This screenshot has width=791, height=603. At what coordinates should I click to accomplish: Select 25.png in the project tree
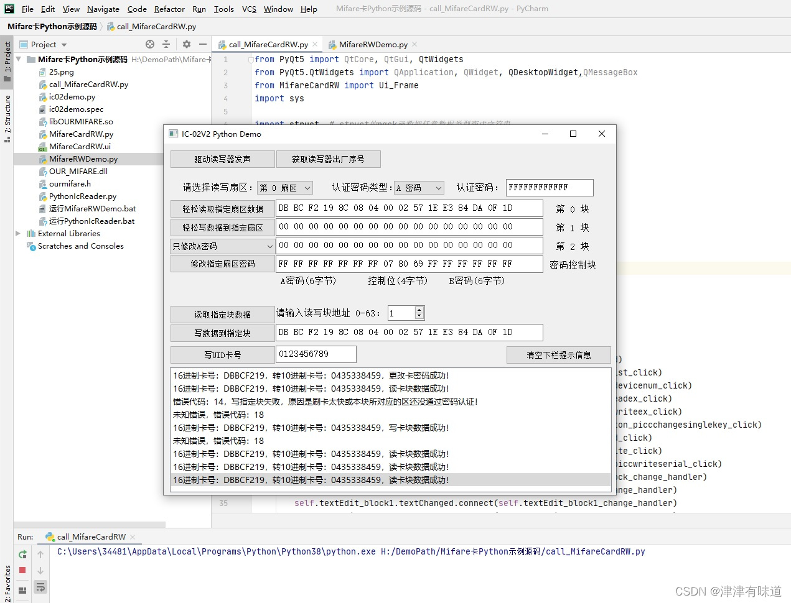pos(62,71)
